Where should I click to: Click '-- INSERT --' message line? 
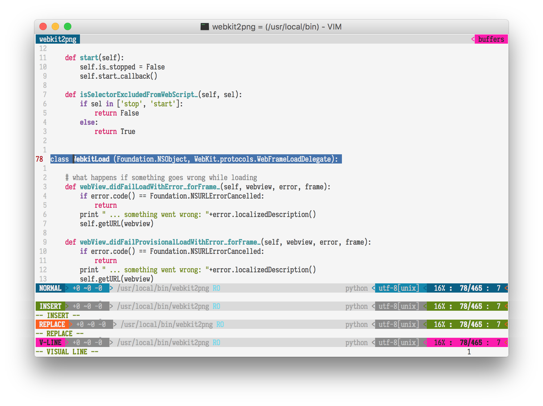click(x=58, y=315)
